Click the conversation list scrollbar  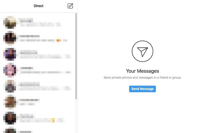[x=76, y=56]
